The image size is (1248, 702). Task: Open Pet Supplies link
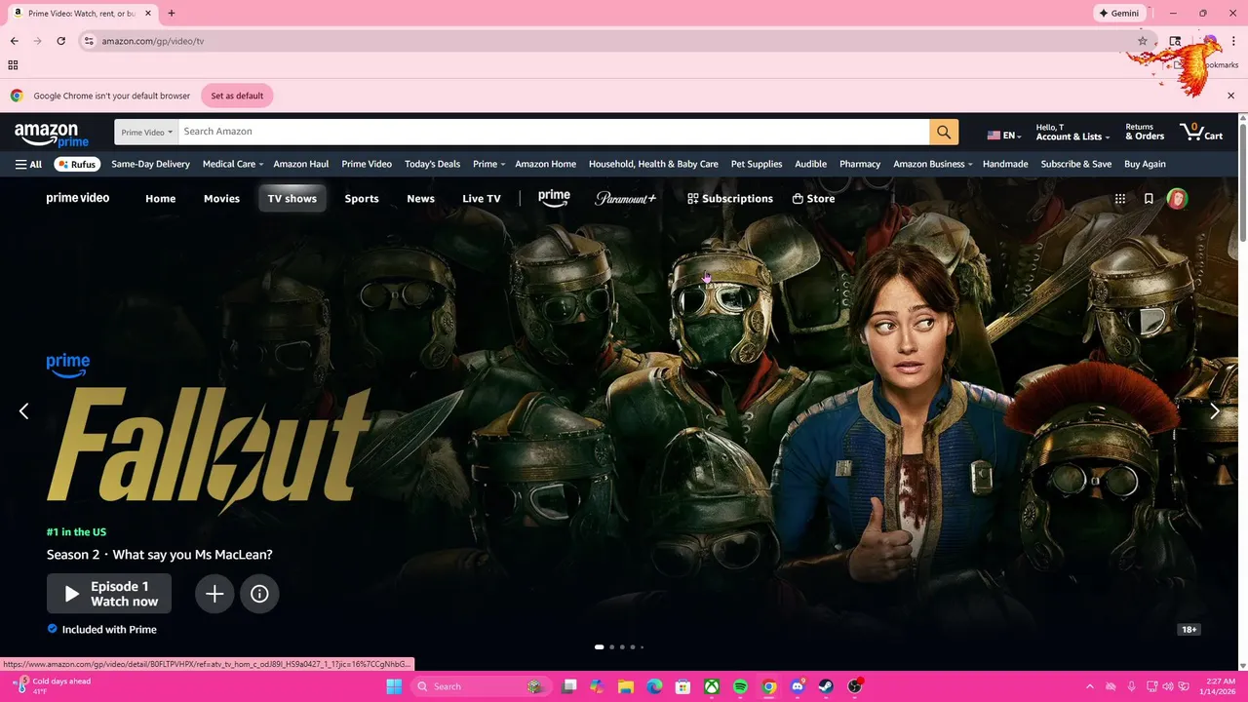pos(757,164)
